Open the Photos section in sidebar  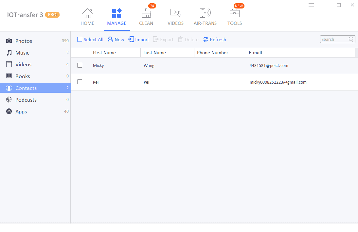pyautogui.click(x=22, y=41)
